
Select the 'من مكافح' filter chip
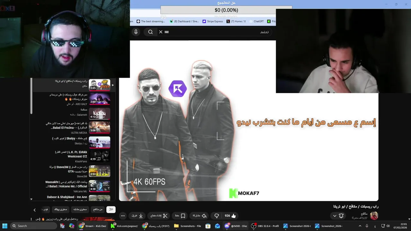[x=98, y=210]
